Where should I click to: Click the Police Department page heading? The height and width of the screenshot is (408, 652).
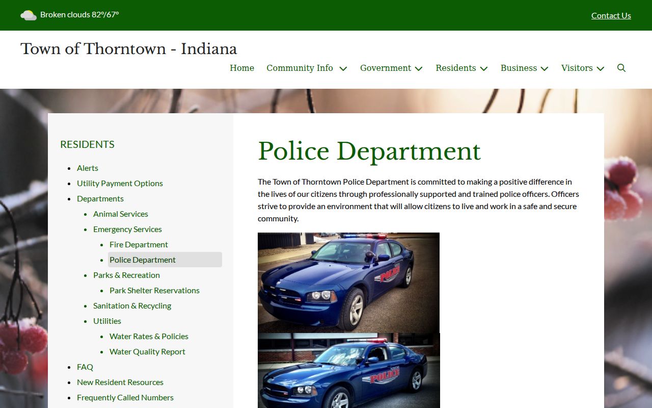(369, 151)
